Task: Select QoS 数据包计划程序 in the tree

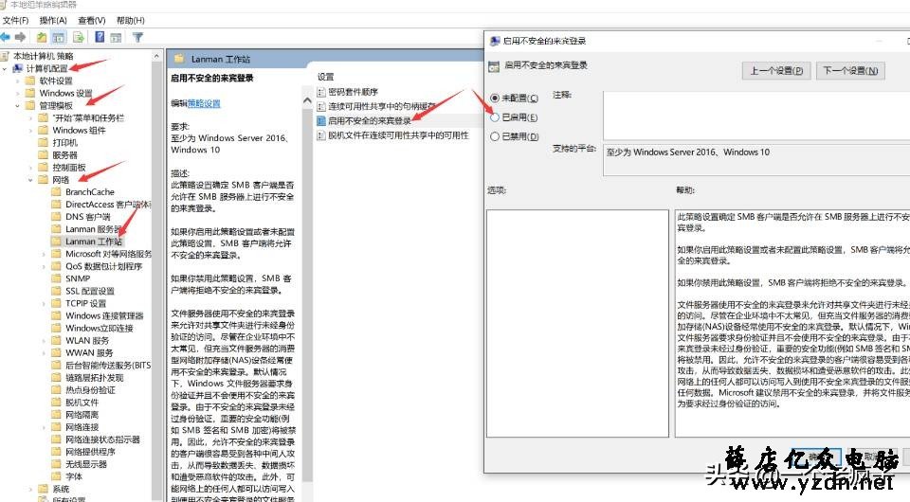Action: pos(103,266)
